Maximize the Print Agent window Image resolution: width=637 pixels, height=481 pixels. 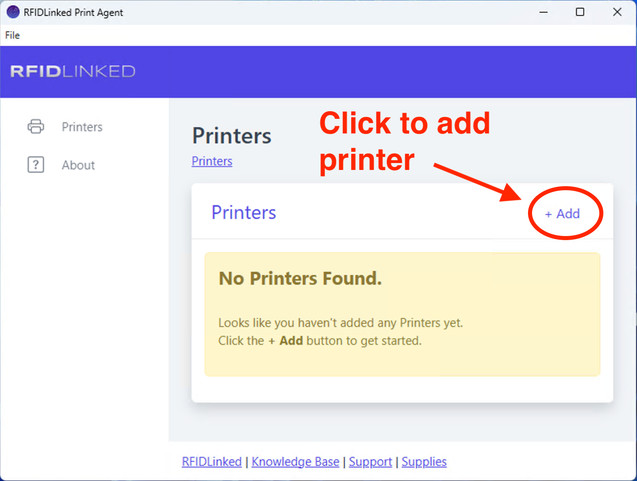click(580, 12)
